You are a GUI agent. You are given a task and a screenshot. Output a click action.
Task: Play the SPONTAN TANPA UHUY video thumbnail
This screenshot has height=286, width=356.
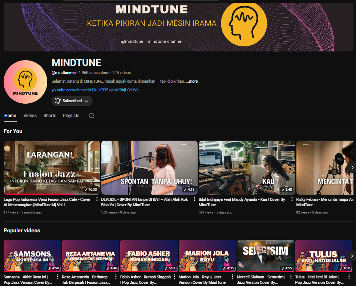149,167
